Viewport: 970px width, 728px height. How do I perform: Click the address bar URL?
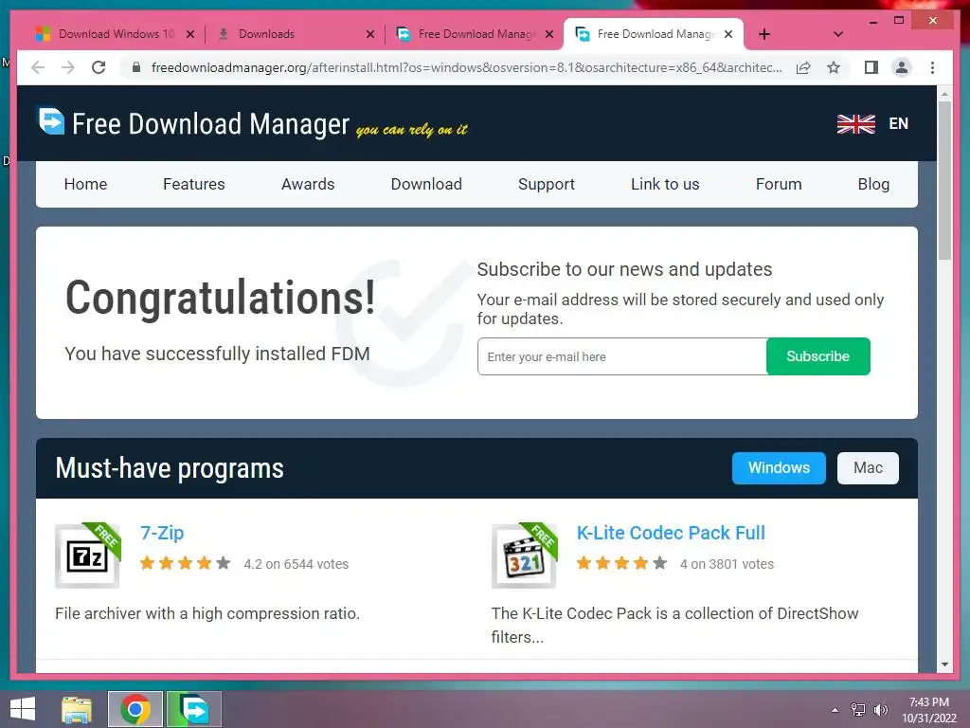pos(466,67)
